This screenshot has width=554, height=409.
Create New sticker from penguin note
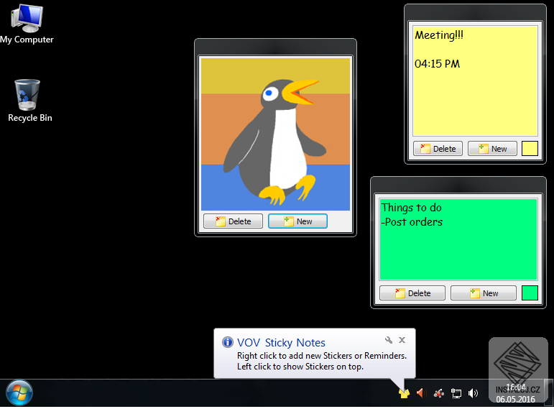point(297,221)
